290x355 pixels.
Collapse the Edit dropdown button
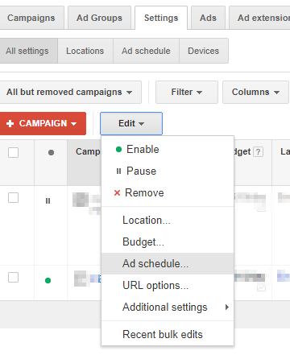coord(131,123)
